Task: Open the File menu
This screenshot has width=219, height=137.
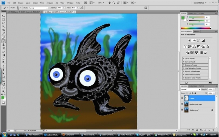Action: [x=9, y=3]
